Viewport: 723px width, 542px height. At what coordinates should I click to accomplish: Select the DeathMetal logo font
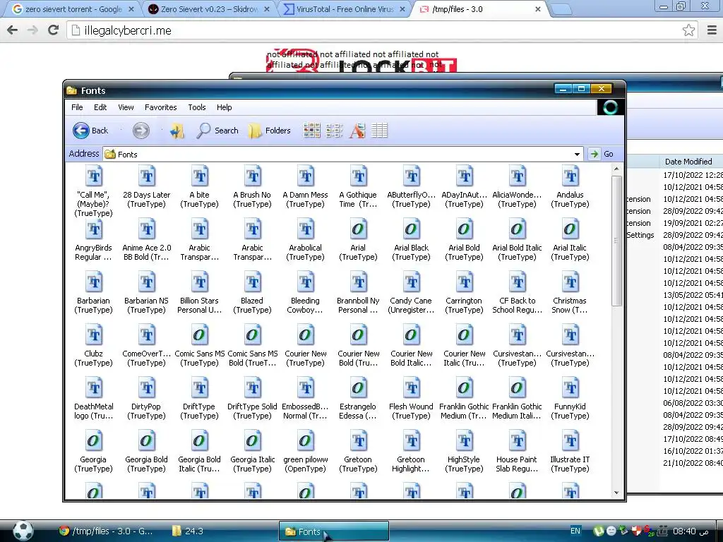pos(94,399)
